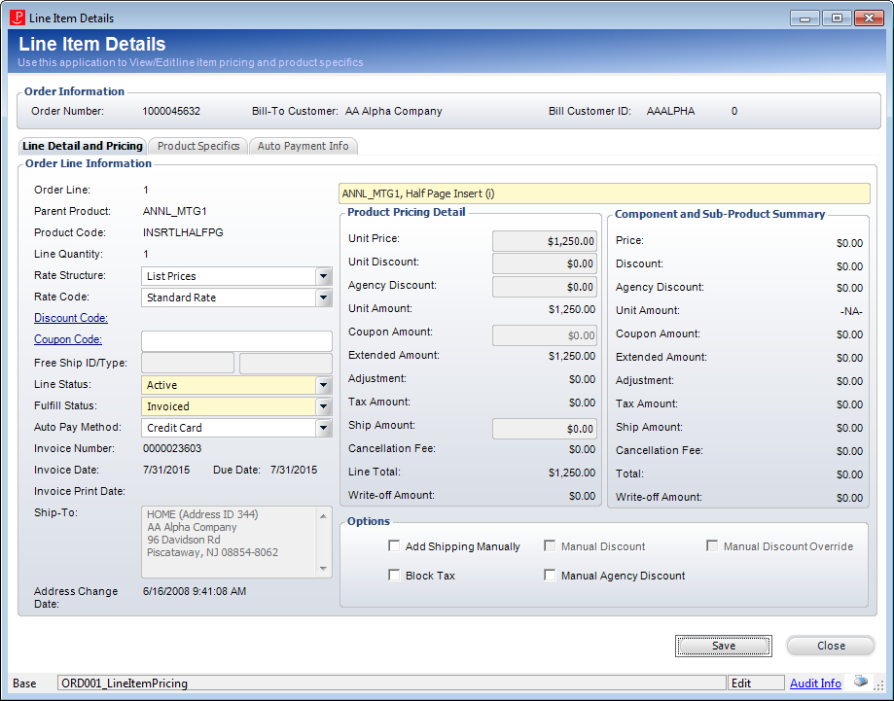Click the printer icon in status bar

click(860, 682)
